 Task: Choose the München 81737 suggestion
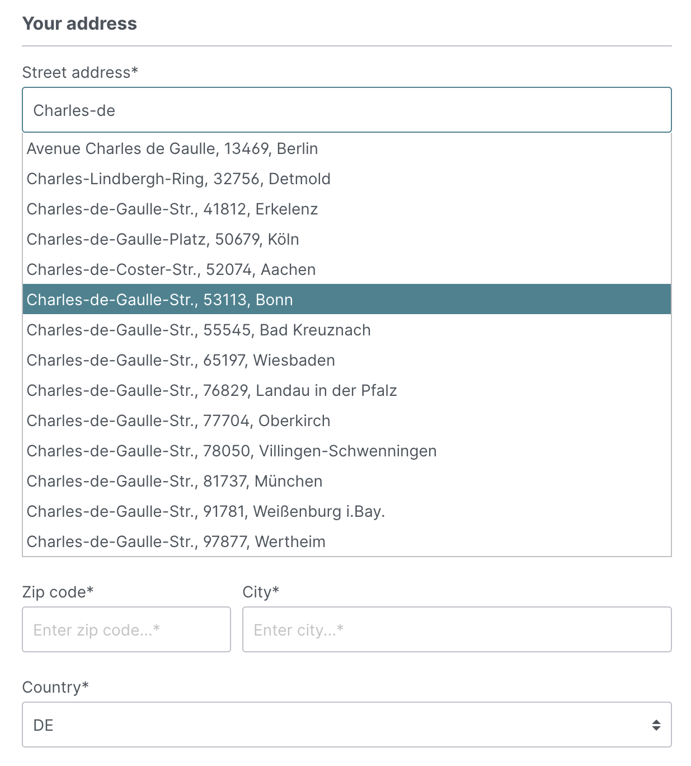click(x=175, y=482)
